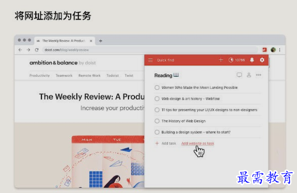Click Add website as task link
The image size is (297, 193).
point(198,143)
